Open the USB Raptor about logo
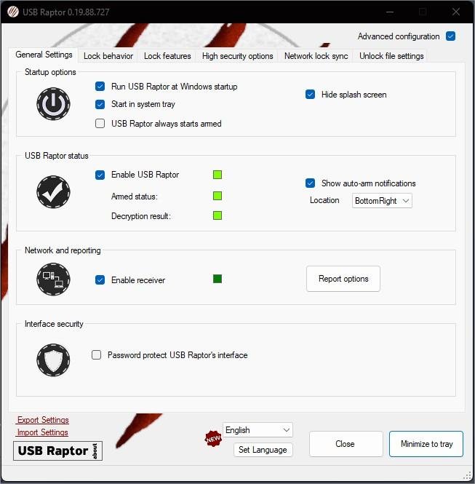This screenshot has height=484, width=475. [57, 451]
